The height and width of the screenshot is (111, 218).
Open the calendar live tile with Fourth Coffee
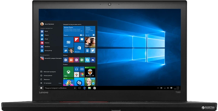pyautogui.click(x=90, y=31)
